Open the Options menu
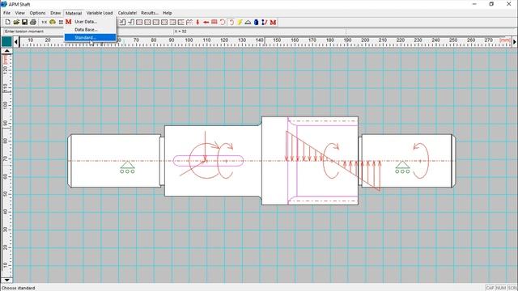This screenshot has height=291, width=518. [x=37, y=13]
